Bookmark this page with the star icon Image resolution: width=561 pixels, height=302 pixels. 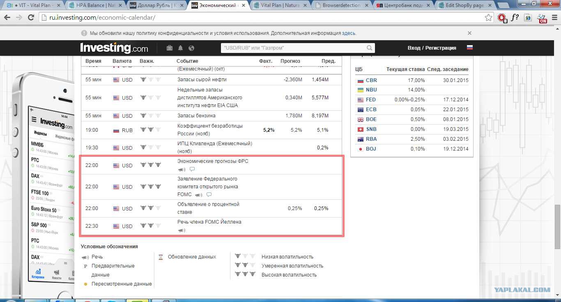(x=488, y=18)
